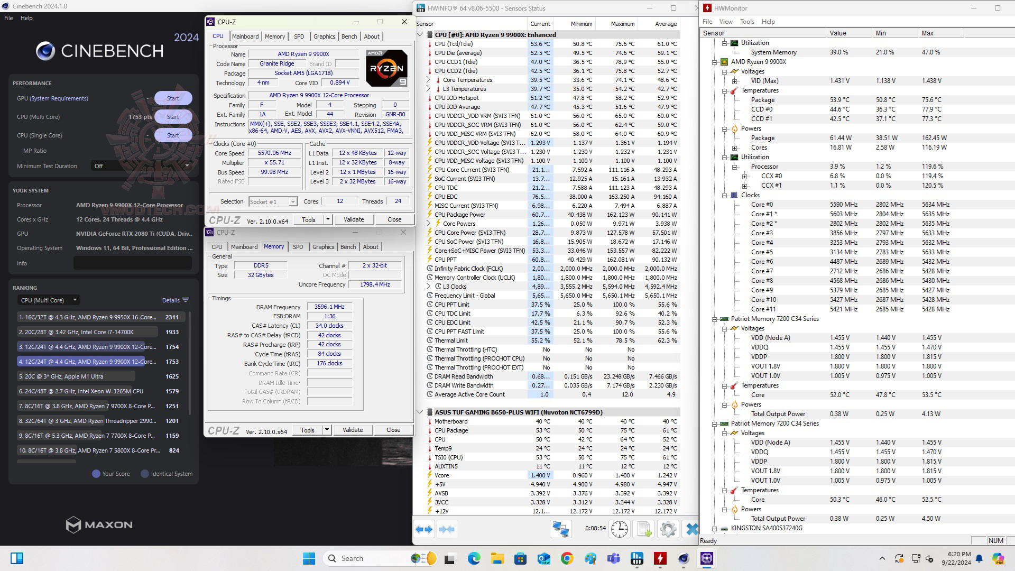Click the Windows Start button
Image resolution: width=1015 pixels, height=571 pixels.
(x=309, y=558)
